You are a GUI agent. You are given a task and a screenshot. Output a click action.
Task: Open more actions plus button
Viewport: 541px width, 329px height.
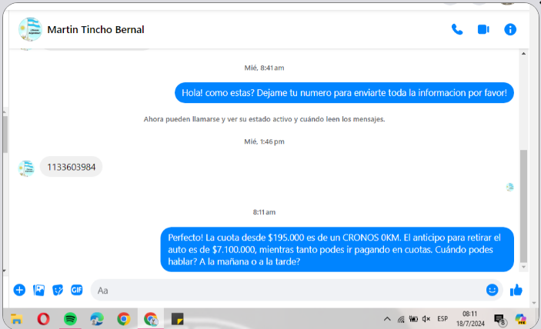click(x=19, y=290)
